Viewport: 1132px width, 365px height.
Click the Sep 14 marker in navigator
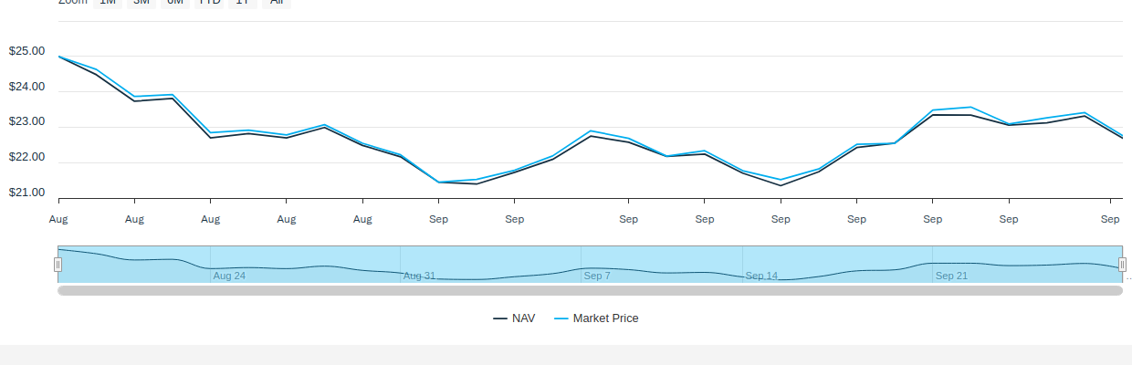(761, 276)
